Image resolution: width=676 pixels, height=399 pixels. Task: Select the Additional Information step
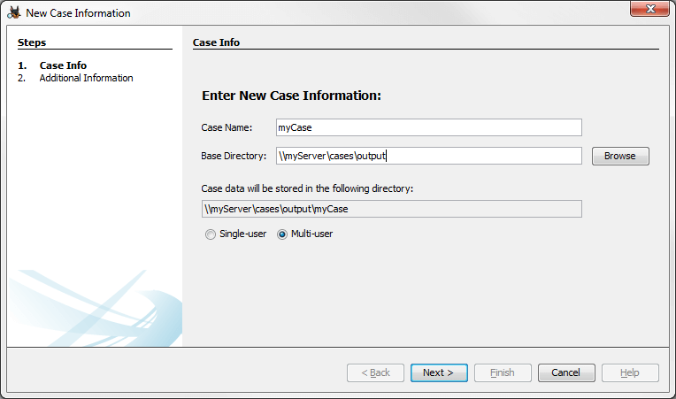86,78
